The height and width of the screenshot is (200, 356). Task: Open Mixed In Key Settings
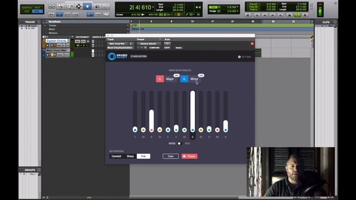[x=244, y=57]
